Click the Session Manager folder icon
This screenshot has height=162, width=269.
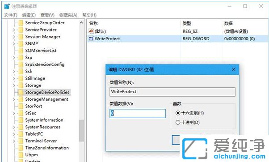point(21,37)
